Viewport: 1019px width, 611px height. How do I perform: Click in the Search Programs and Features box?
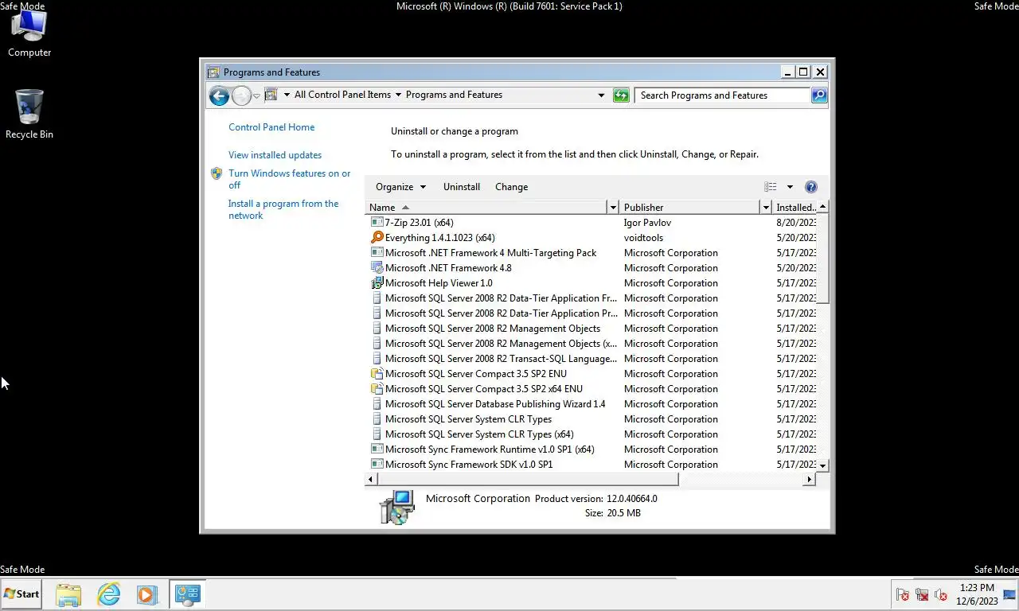[722, 95]
